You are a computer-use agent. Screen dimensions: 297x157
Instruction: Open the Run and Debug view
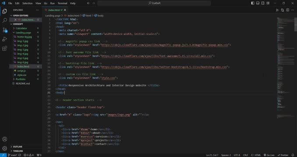click(x=4, y=39)
